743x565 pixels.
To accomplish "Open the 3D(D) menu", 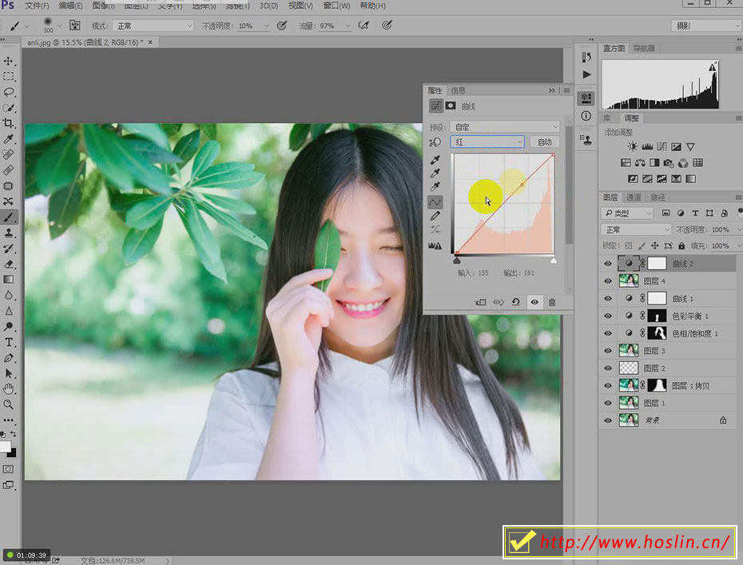I will 268,6.
